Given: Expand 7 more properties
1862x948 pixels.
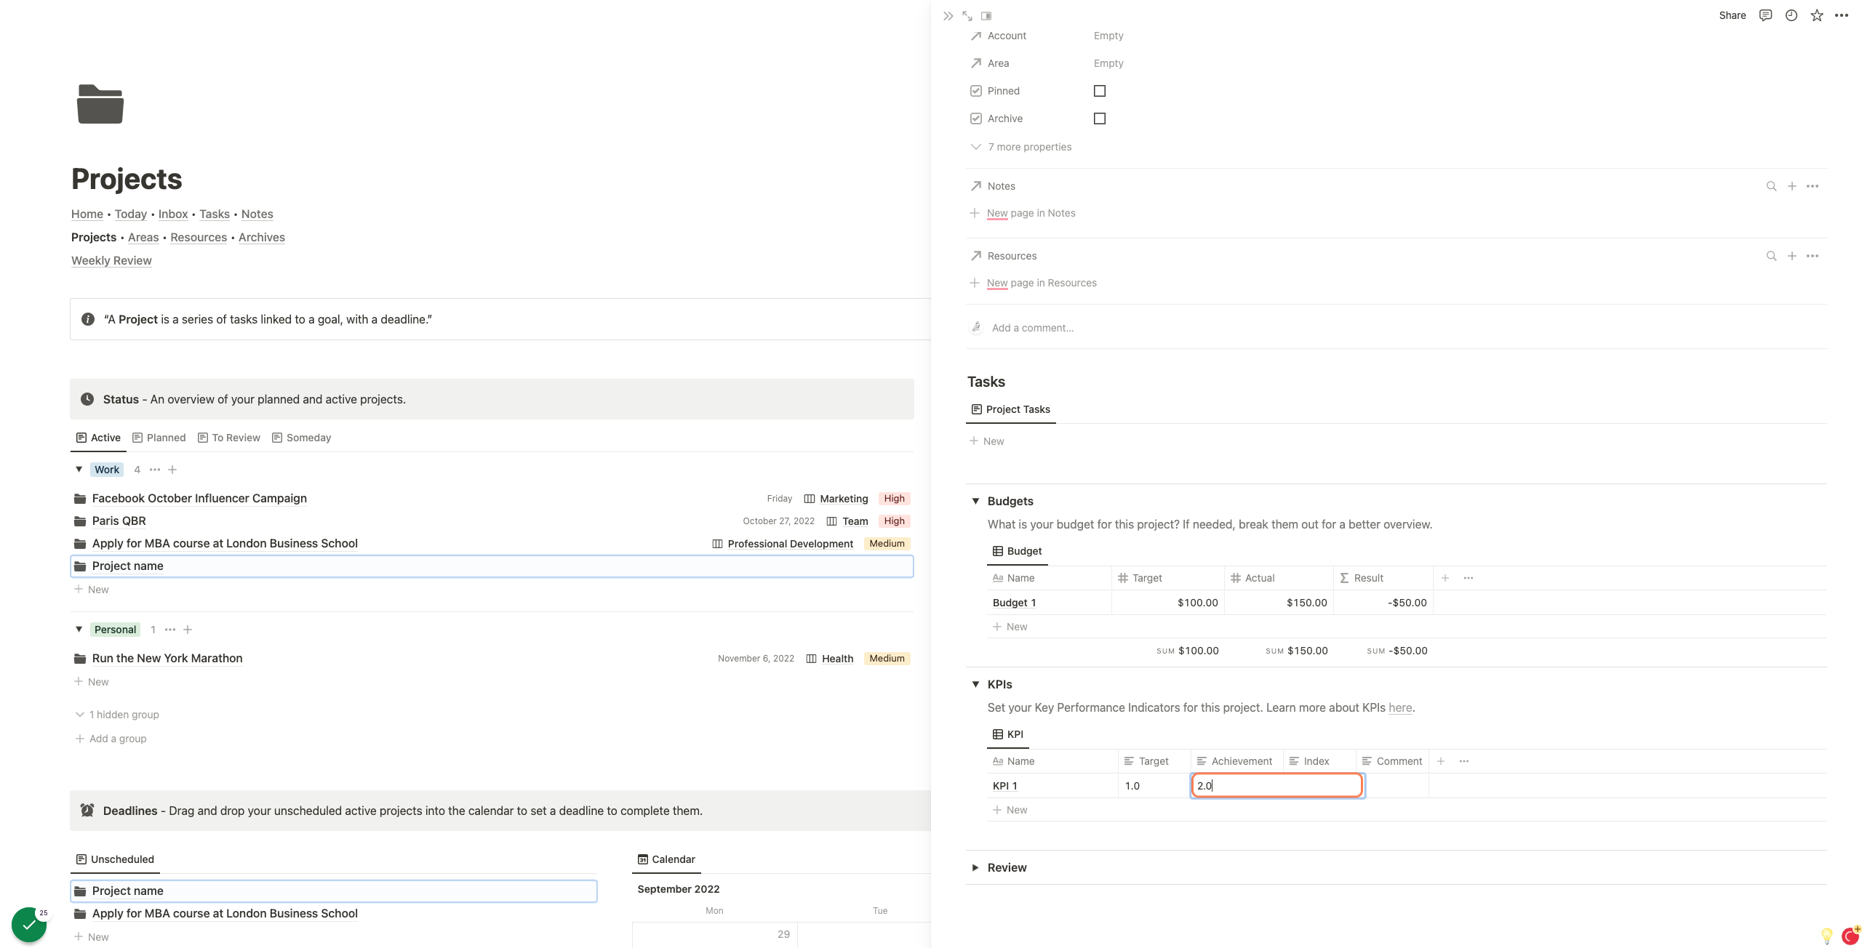Looking at the screenshot, I should pos(1021,147).
